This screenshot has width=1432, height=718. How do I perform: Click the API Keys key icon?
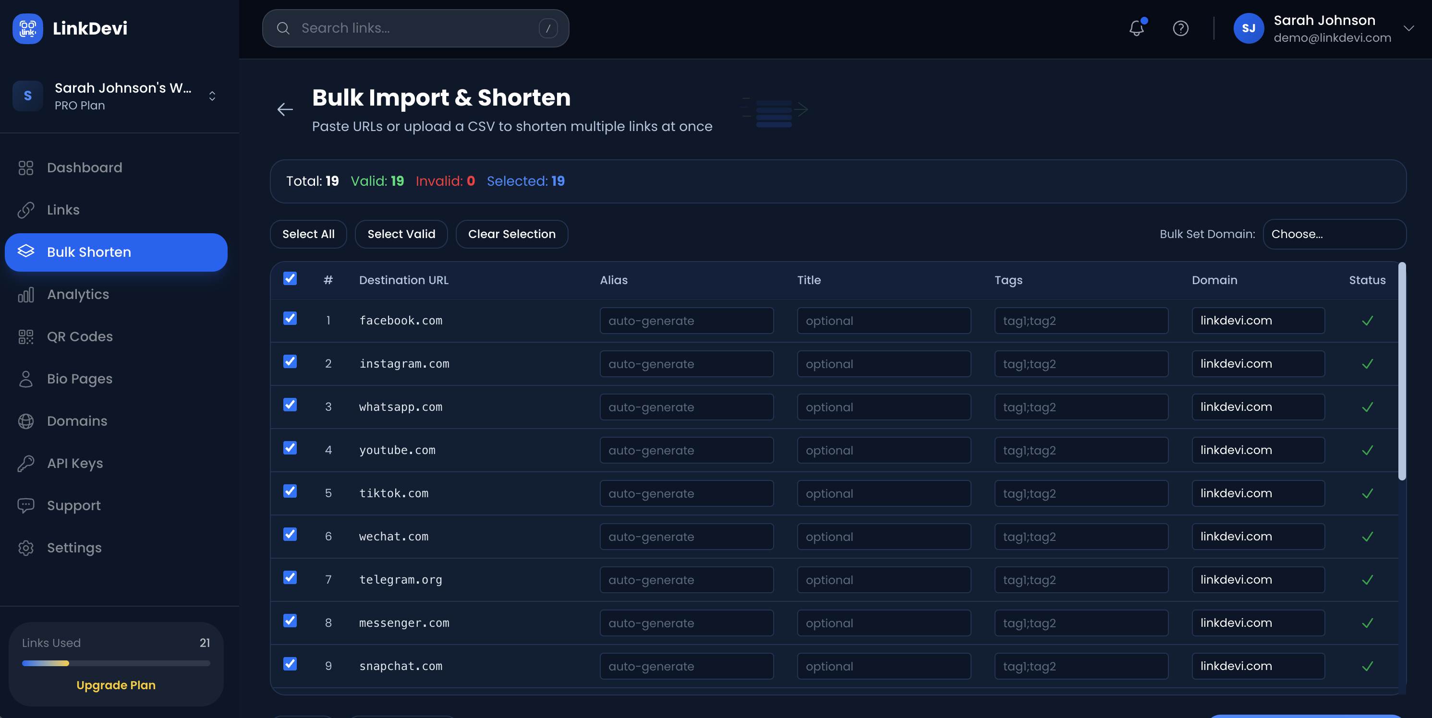[x=26, y=464]
